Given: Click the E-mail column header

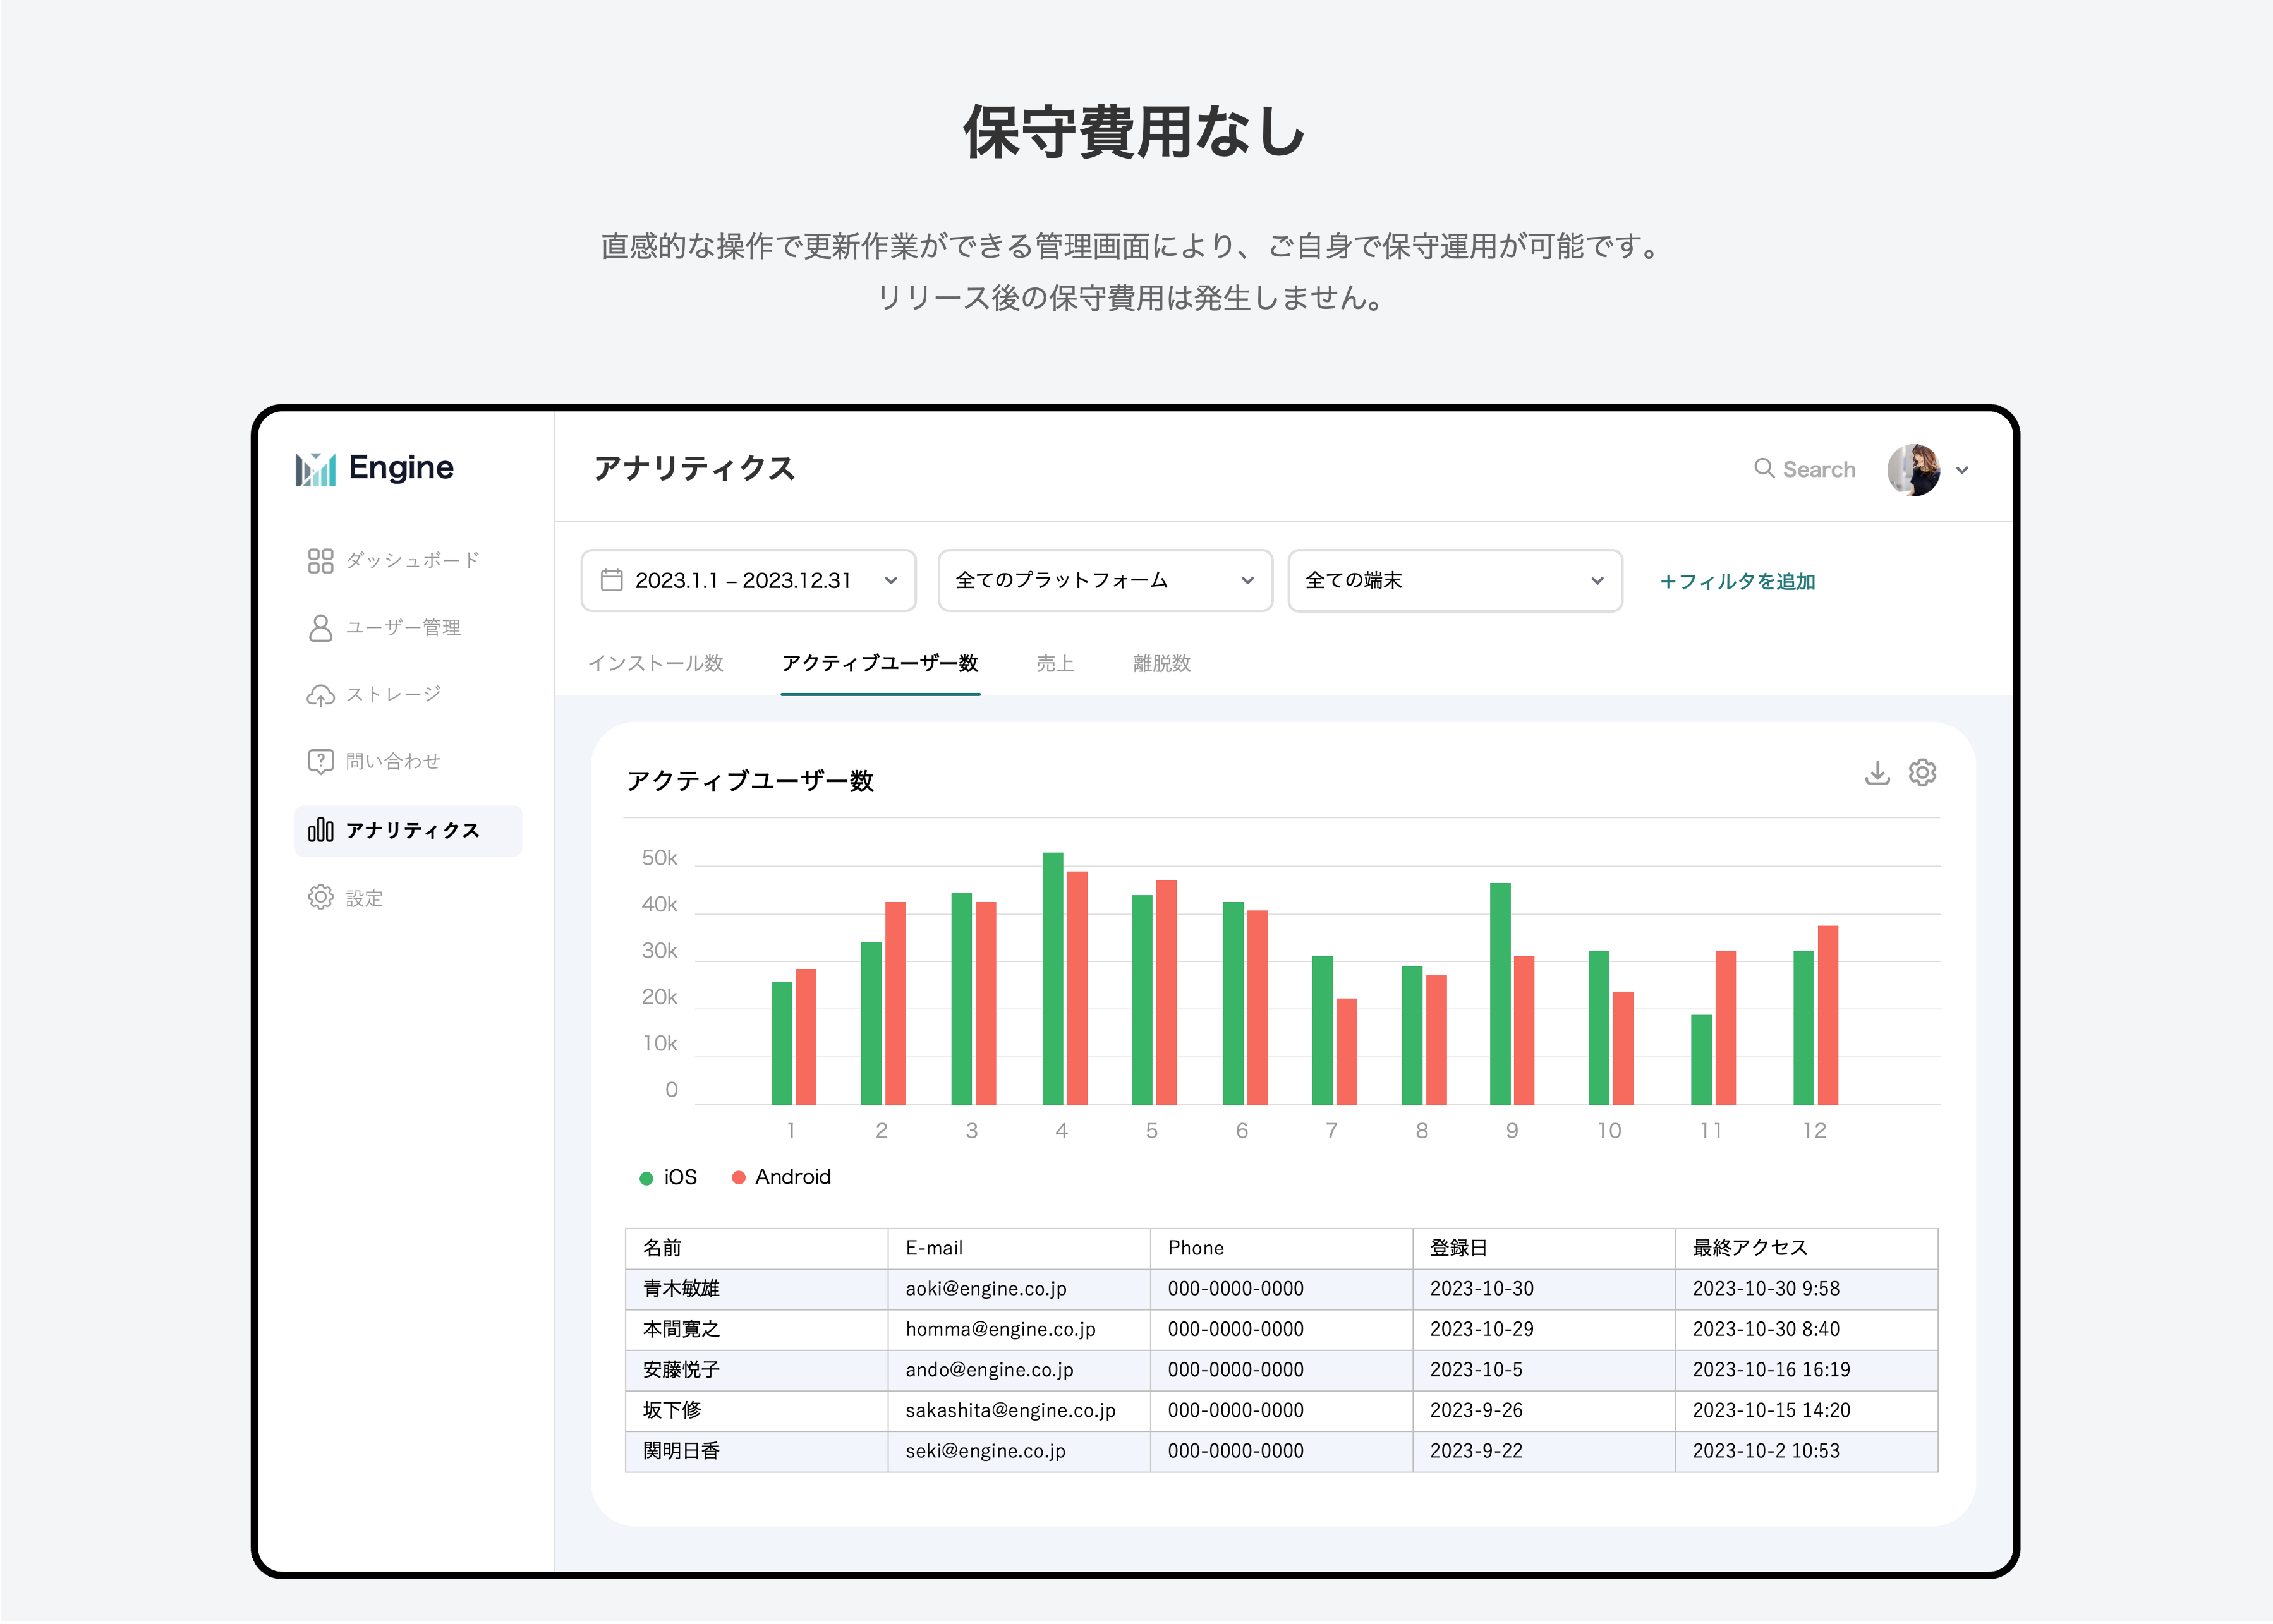Looking at the screenshot, I should coord(1019,1249).
